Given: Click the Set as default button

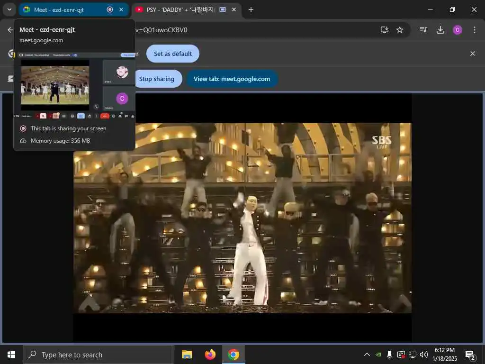Looking at the screenshot, I should (172, 54).
